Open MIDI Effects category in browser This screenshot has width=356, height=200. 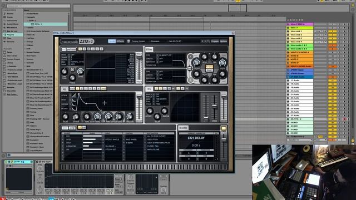coord(12,28)
